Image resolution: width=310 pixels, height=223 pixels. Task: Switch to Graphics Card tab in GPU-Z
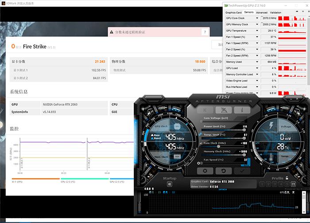click(233, 12)
